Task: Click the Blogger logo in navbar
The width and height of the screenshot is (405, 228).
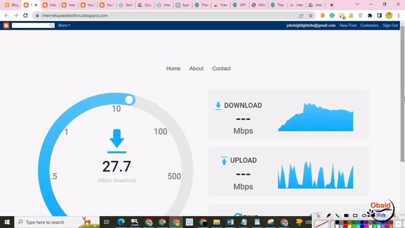Action: [6, 25]
